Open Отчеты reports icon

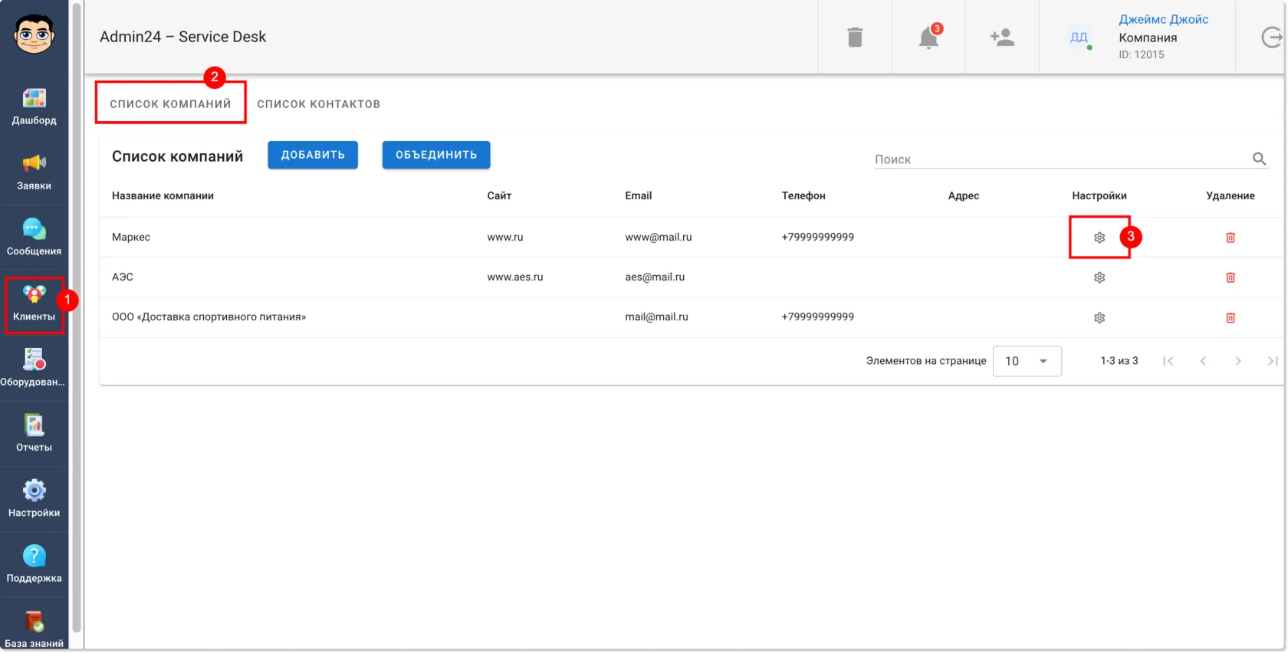click(x=34, y=433)
